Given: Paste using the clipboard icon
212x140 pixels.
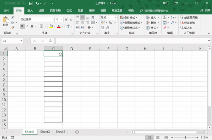Looking at the screenshot, I should click(6, 20).
